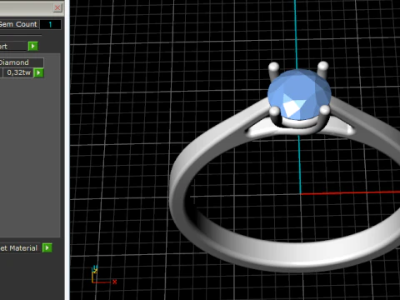Click the red X axis line
Viewport: 400px width, 300px height.
point(350,192)
